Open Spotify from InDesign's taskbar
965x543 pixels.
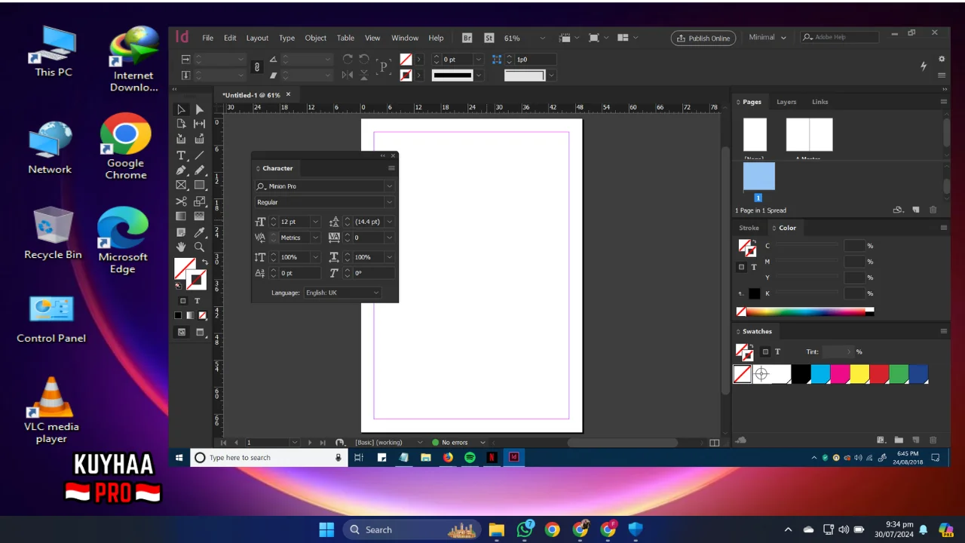coord(470,457)
